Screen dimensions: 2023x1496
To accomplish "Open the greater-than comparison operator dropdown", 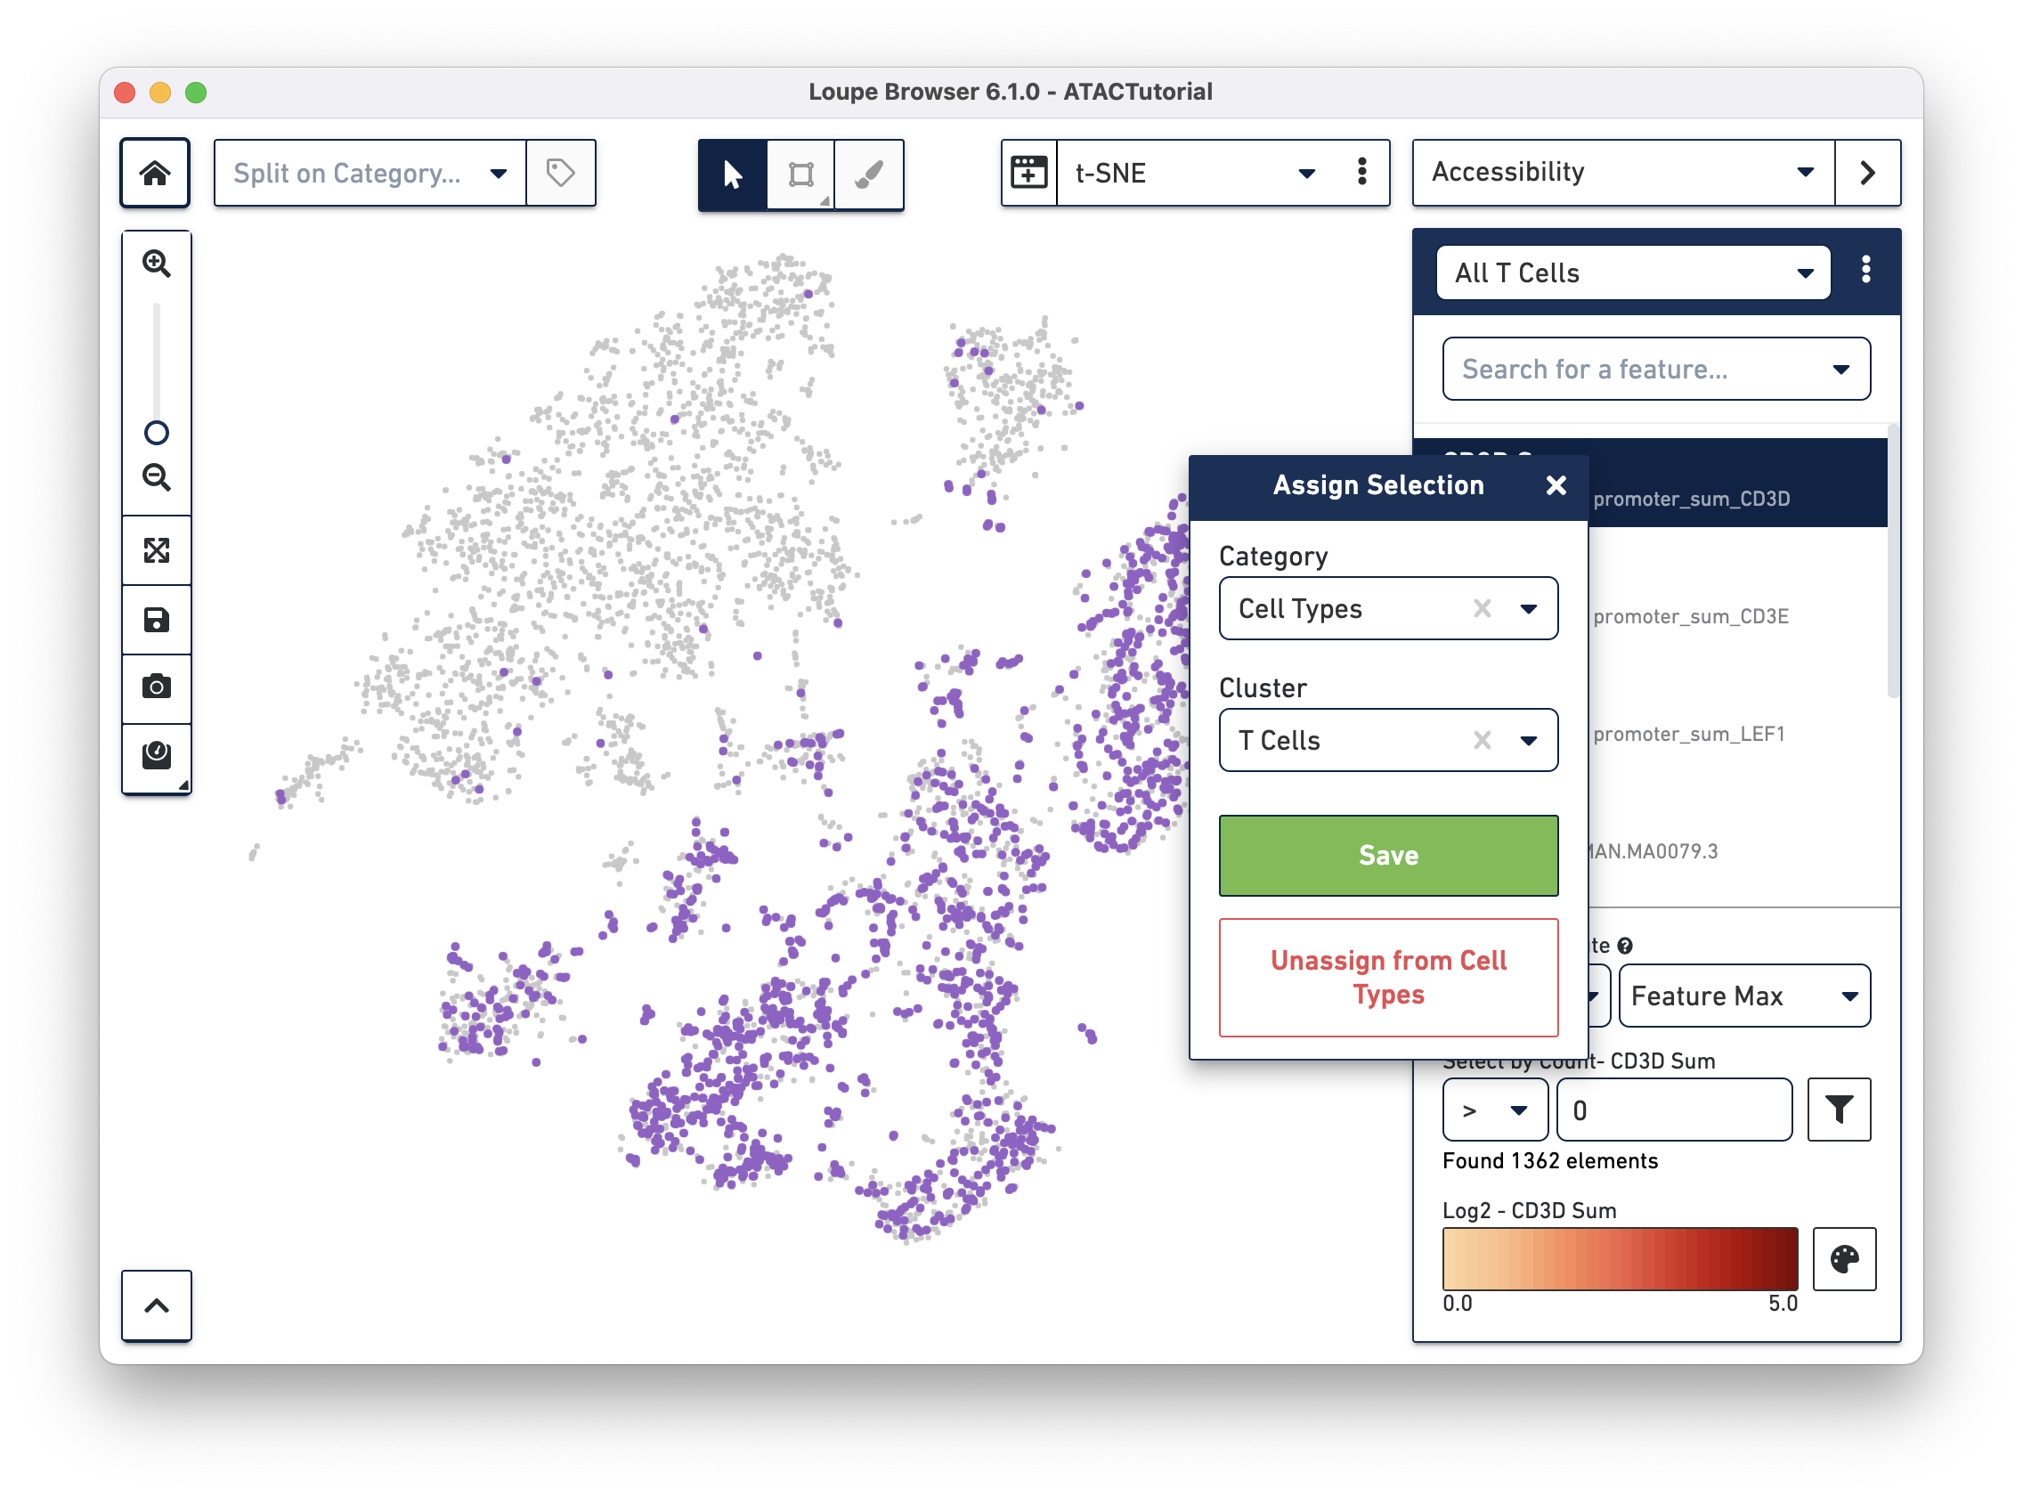I will [x=1494, y=1110].
